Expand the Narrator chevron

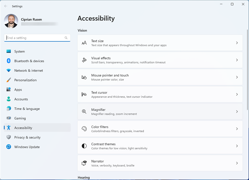coord(237,163)
